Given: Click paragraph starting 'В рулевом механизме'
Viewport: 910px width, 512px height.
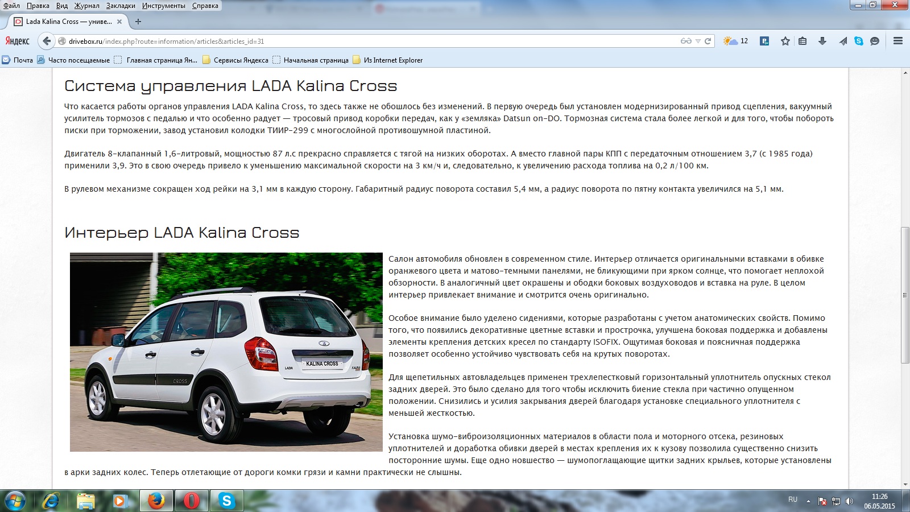Looking at the screenshot, I should click(424, 189).
